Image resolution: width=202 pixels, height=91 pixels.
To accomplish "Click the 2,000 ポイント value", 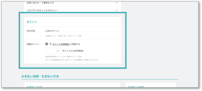I will point(53,31).
